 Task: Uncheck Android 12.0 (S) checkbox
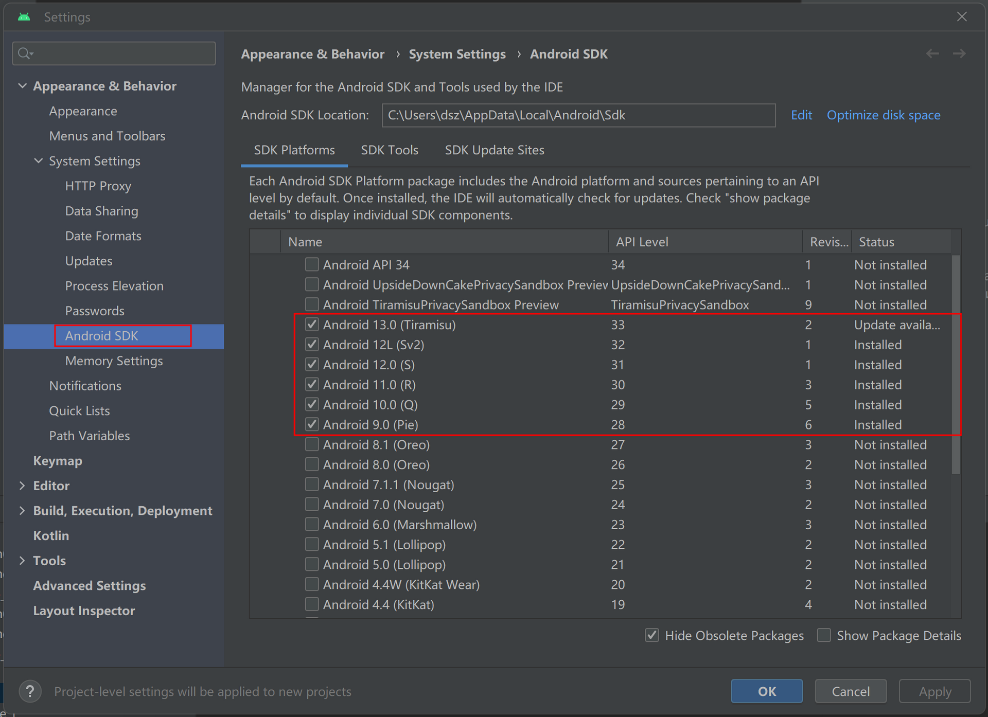pos(312,365)
